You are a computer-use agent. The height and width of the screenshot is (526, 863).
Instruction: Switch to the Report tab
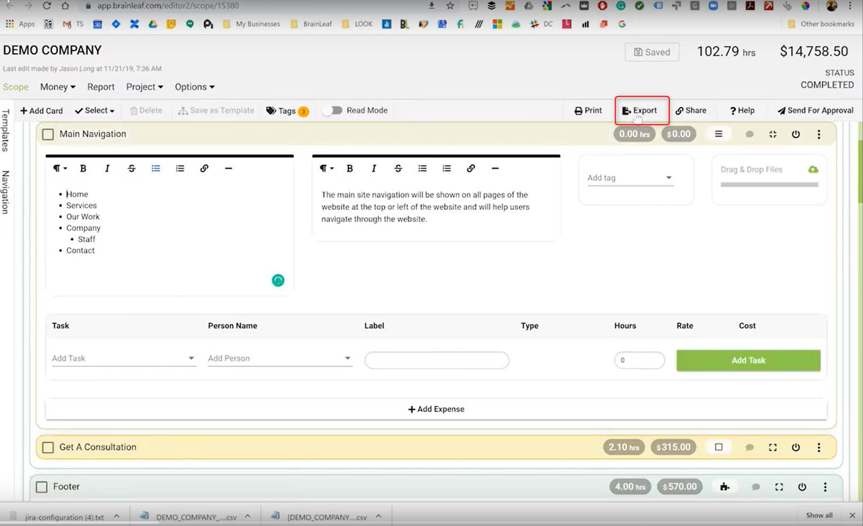[101, 87]
